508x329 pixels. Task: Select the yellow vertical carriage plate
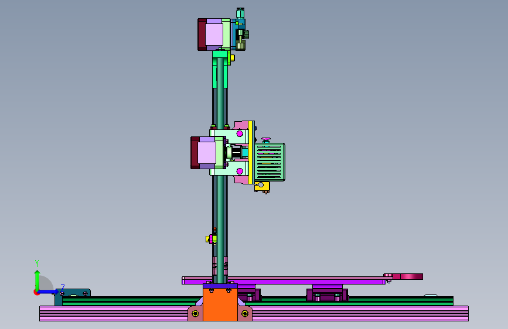click(250, 153)
